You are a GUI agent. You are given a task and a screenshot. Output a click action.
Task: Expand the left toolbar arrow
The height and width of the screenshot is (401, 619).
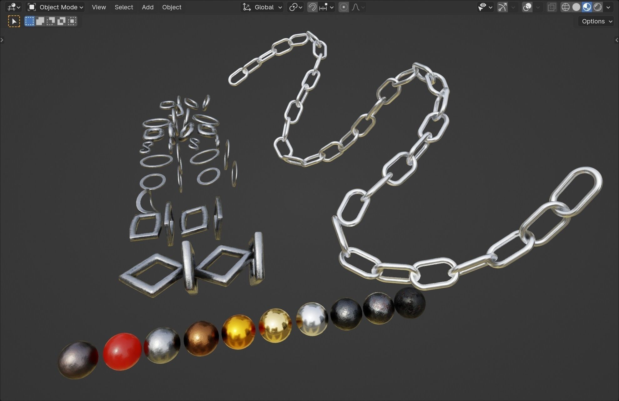[x=2, y=40]
